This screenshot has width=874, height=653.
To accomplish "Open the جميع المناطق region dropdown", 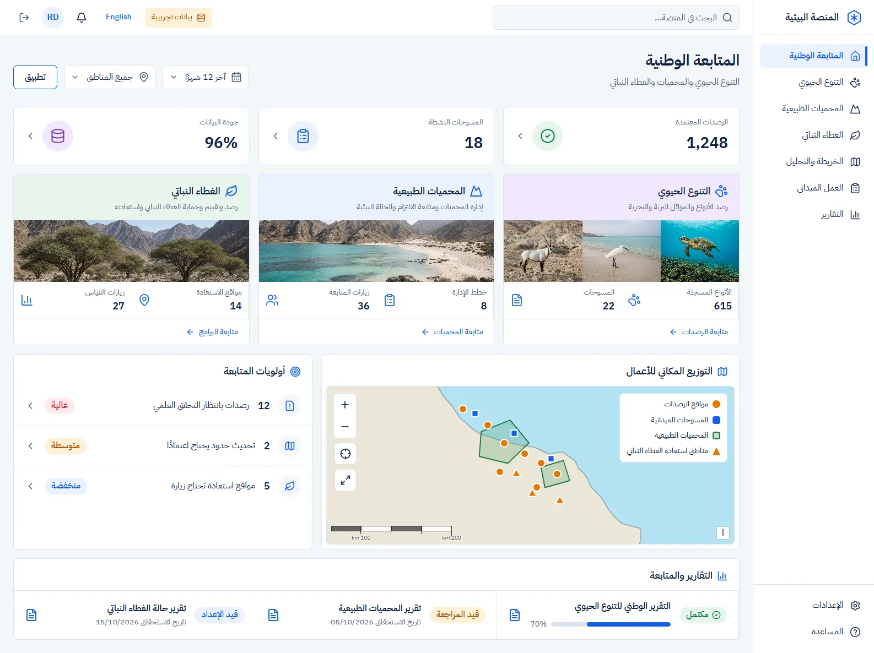I will 110,77.
